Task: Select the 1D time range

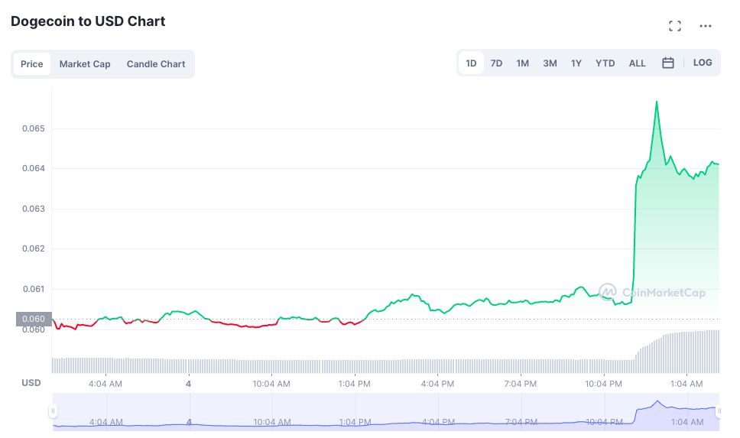Action: (471, 63)
